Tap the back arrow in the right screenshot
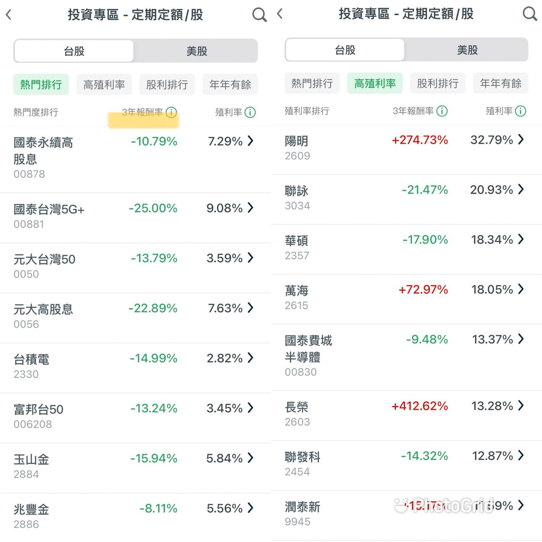The image size is (542, 542). [x=279, y=14]
